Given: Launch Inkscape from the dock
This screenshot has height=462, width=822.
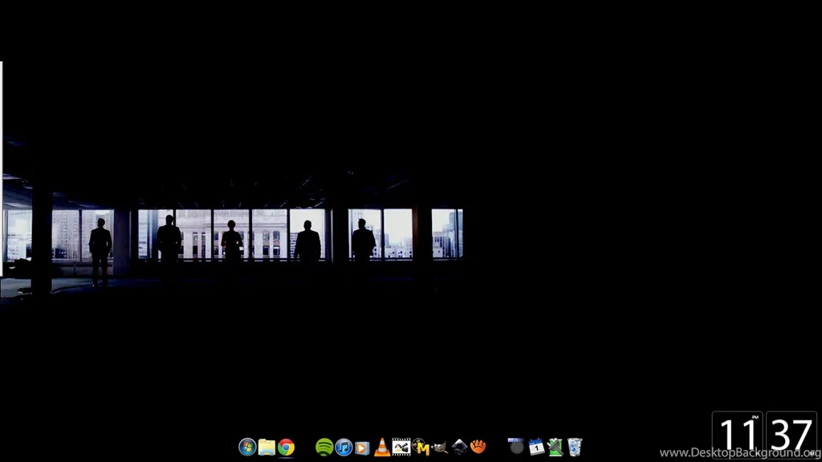Looking at the screenshot, I should pyautogui.click(x=459, y=447).
